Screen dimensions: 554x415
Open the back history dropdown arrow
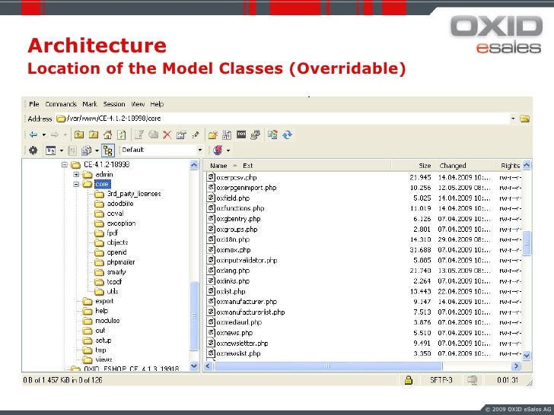pyautogui.click(x=44, y=135)
